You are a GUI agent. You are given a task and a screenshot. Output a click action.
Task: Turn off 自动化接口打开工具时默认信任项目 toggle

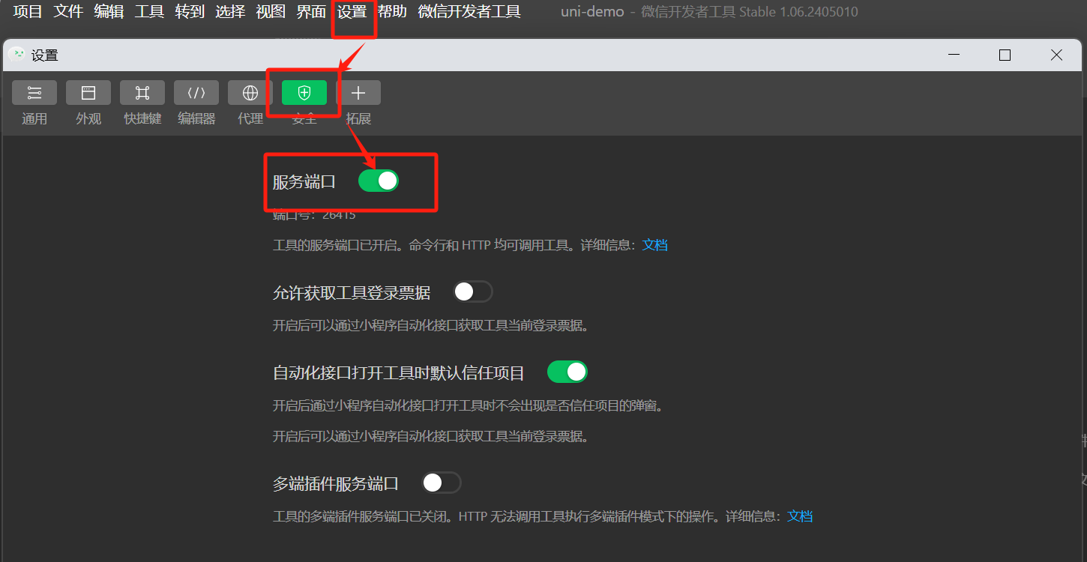click(x=567, y=372)
